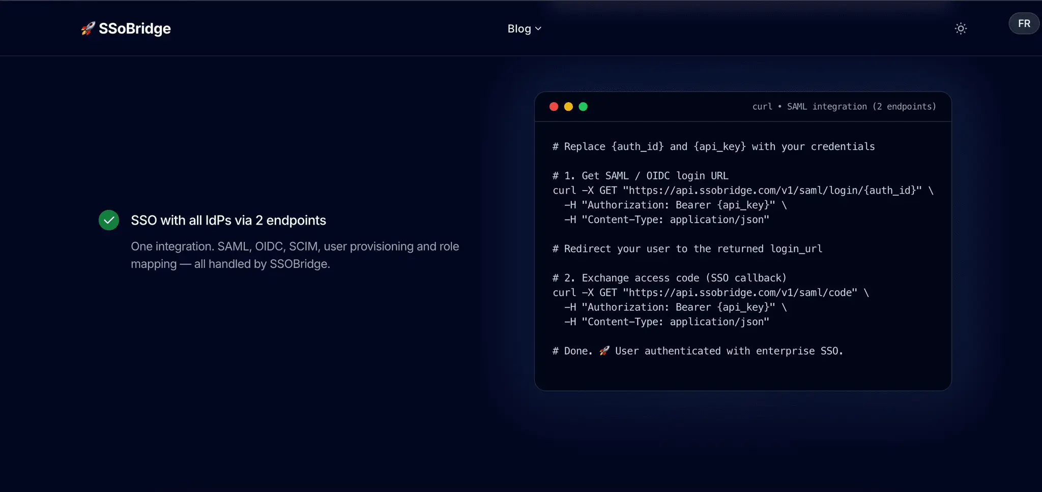1042x492 pixels.
Task: Click the "curl • SAML integration (2 endpoints)" title
Action: point(844,106)
